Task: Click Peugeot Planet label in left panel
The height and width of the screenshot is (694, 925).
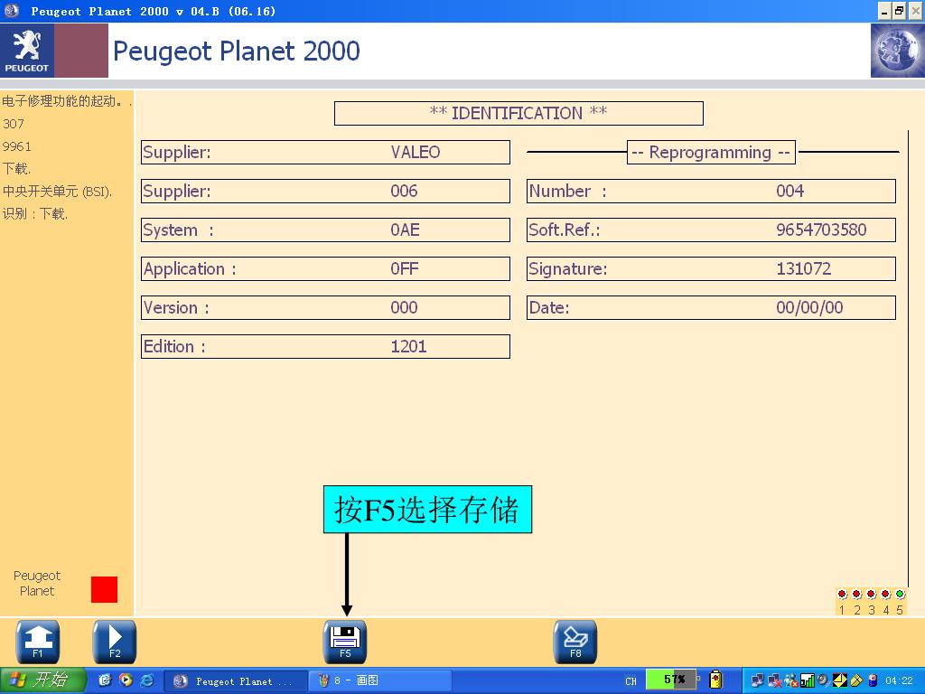Action: pos(36,583)
